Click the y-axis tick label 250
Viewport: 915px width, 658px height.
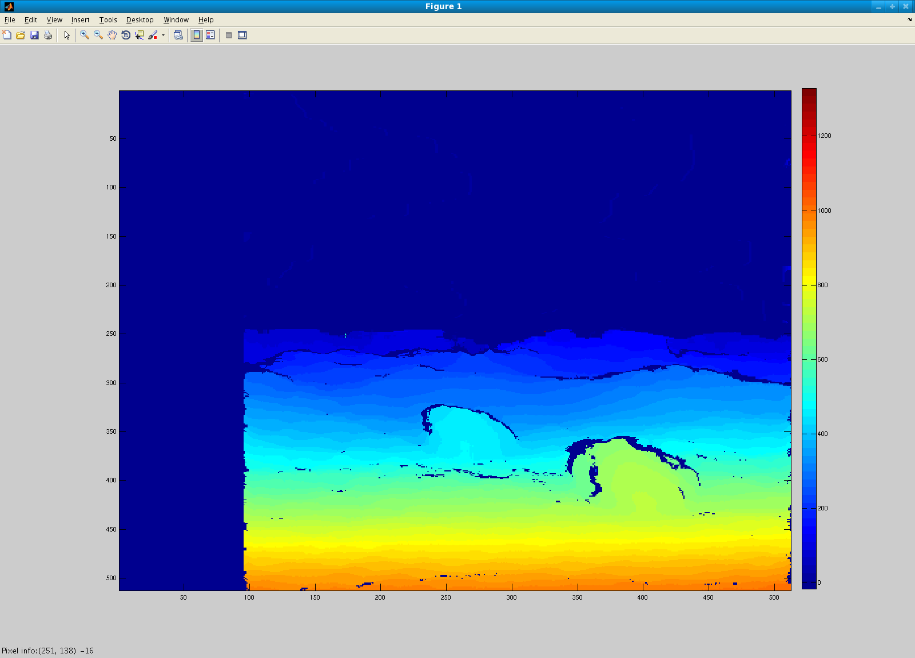click(x=111, y=334)
